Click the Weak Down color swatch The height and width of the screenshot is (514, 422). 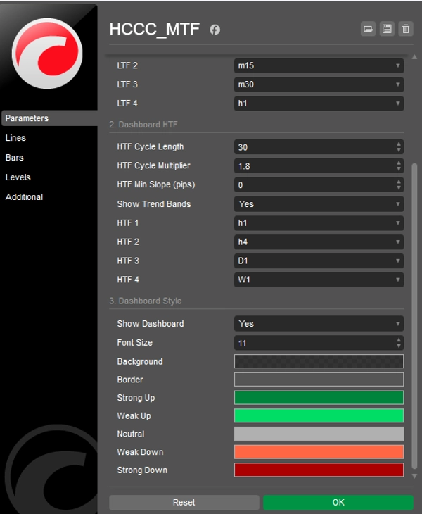319,452
